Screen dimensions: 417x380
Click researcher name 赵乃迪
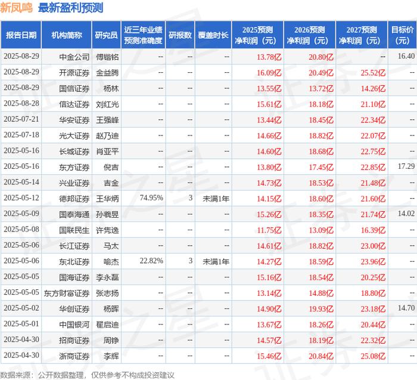coord(107,136)
